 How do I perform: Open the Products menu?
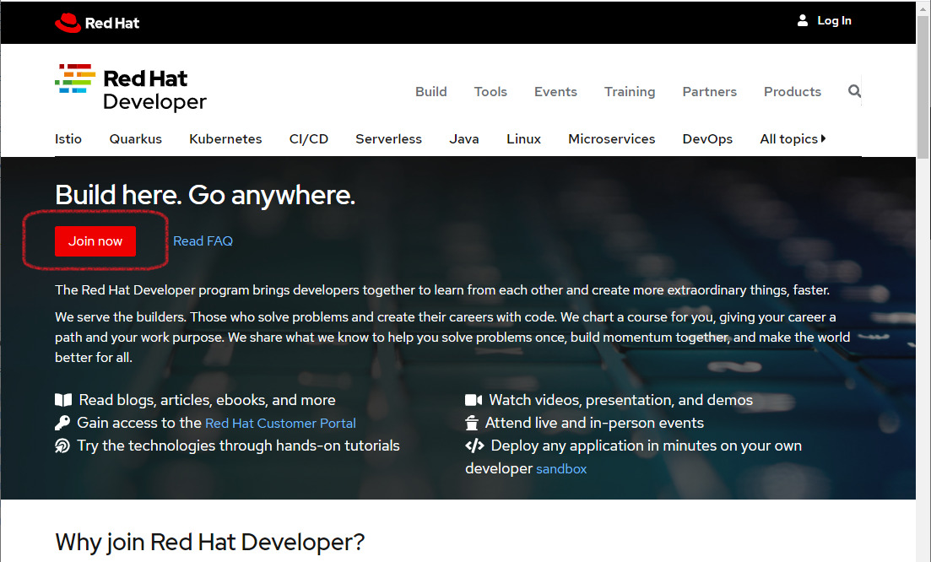[x=793, y=91]
